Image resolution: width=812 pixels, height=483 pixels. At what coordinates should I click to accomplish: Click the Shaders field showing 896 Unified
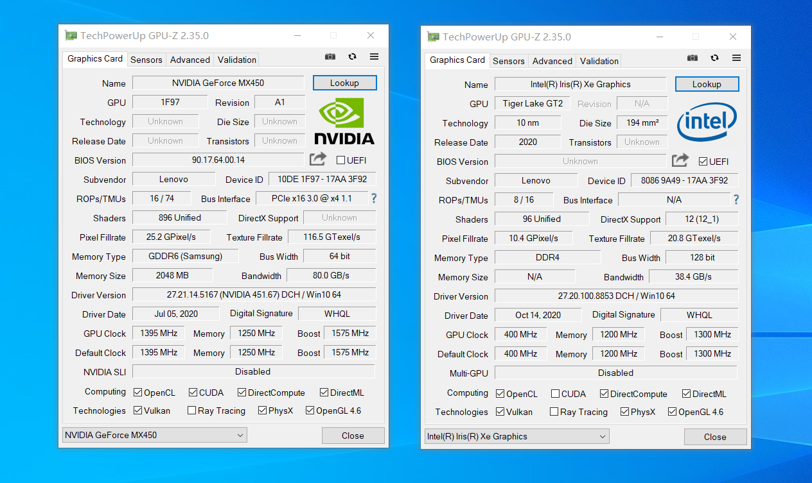pos(179,217)
